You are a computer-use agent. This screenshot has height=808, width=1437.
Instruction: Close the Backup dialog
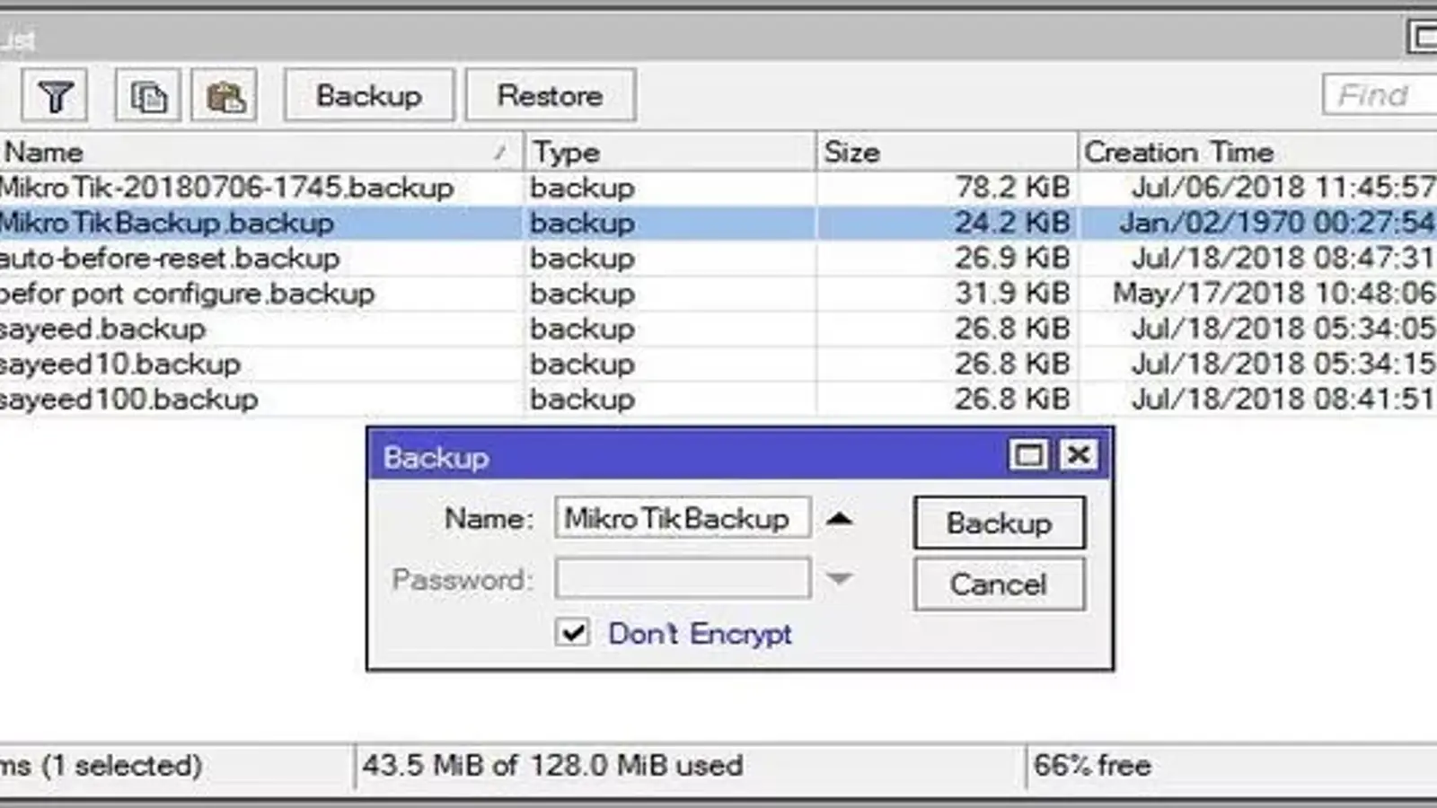click(x=1079, y=456)
